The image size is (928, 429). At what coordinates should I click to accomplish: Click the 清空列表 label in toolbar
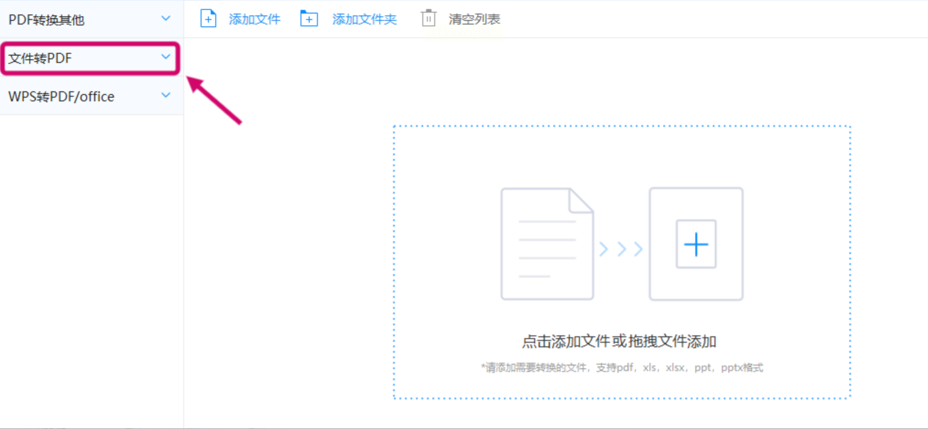[474, 19]
